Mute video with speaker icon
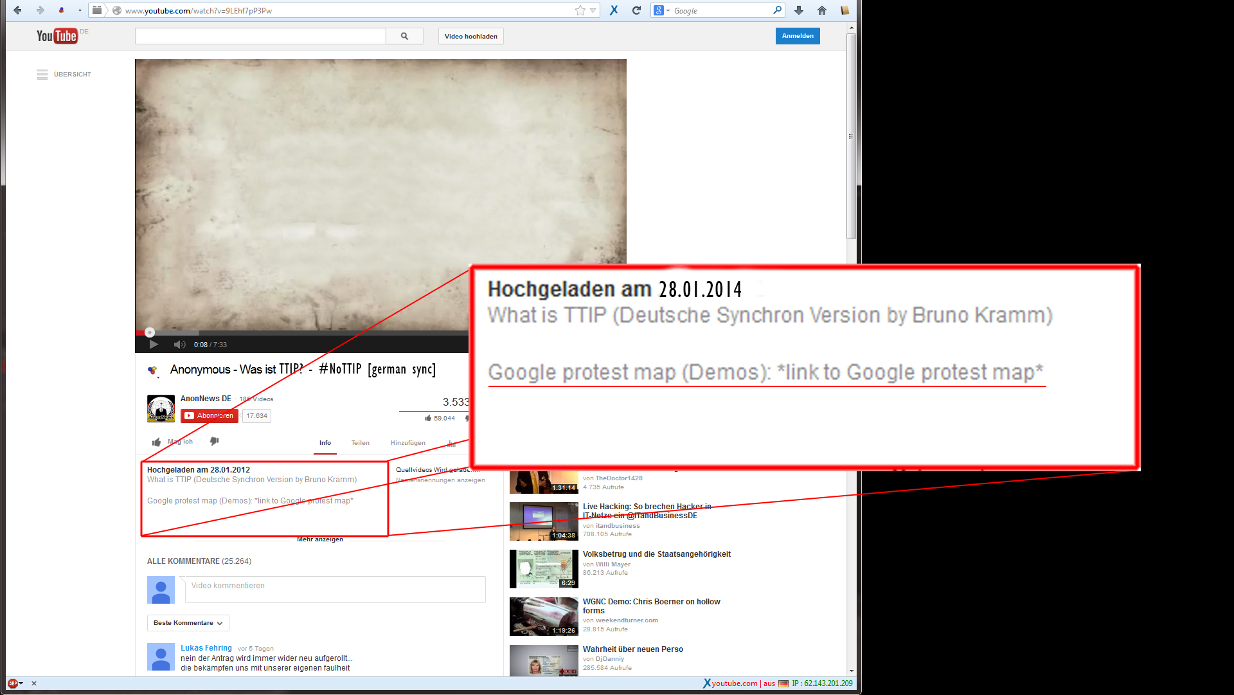 [x=179, y=345]
